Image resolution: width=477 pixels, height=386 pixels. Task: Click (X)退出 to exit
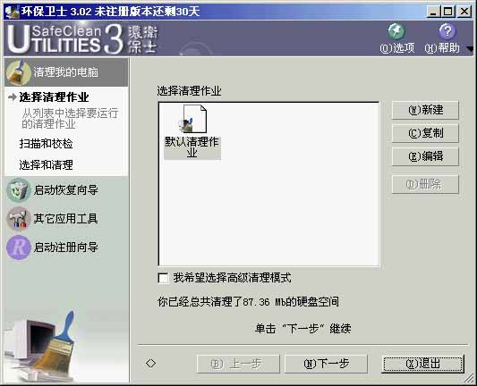tap(422, 364)
